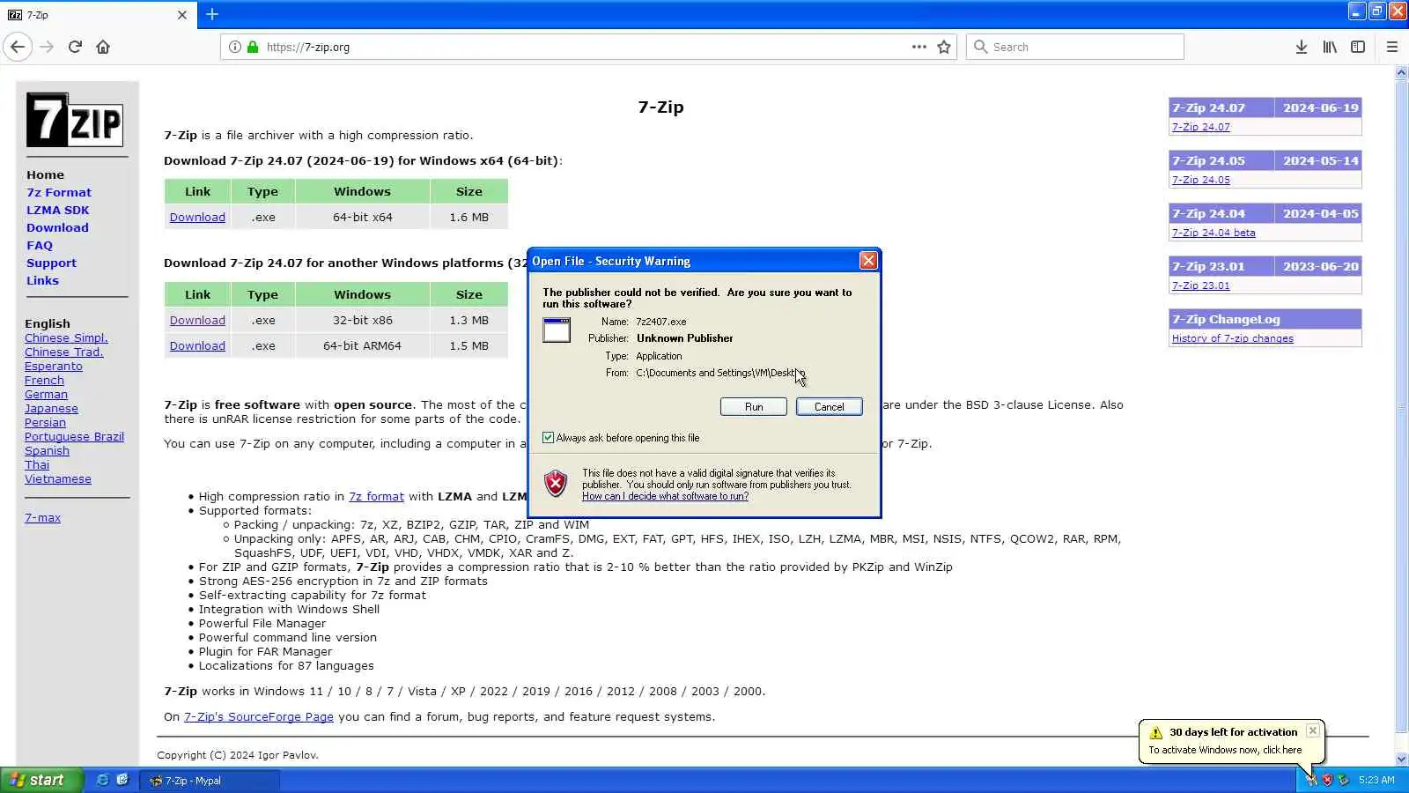Viewport: 1409px width, 793px height.
Task: Open the 7z Format sidebar link
Action: pos(59,192)
